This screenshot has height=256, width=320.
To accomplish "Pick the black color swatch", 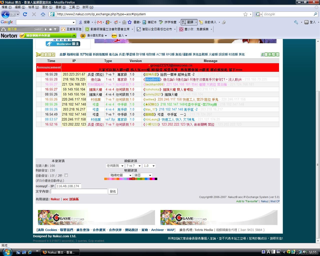I will 156,179.
